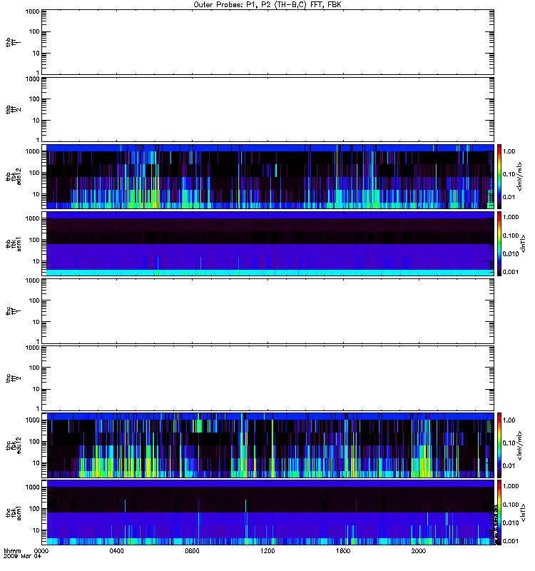Image resolution: width=535 pixels, height=571 pixels.
Task: Click inside the thb fbk scm1 spectrogram
Action: coord(270,243)
